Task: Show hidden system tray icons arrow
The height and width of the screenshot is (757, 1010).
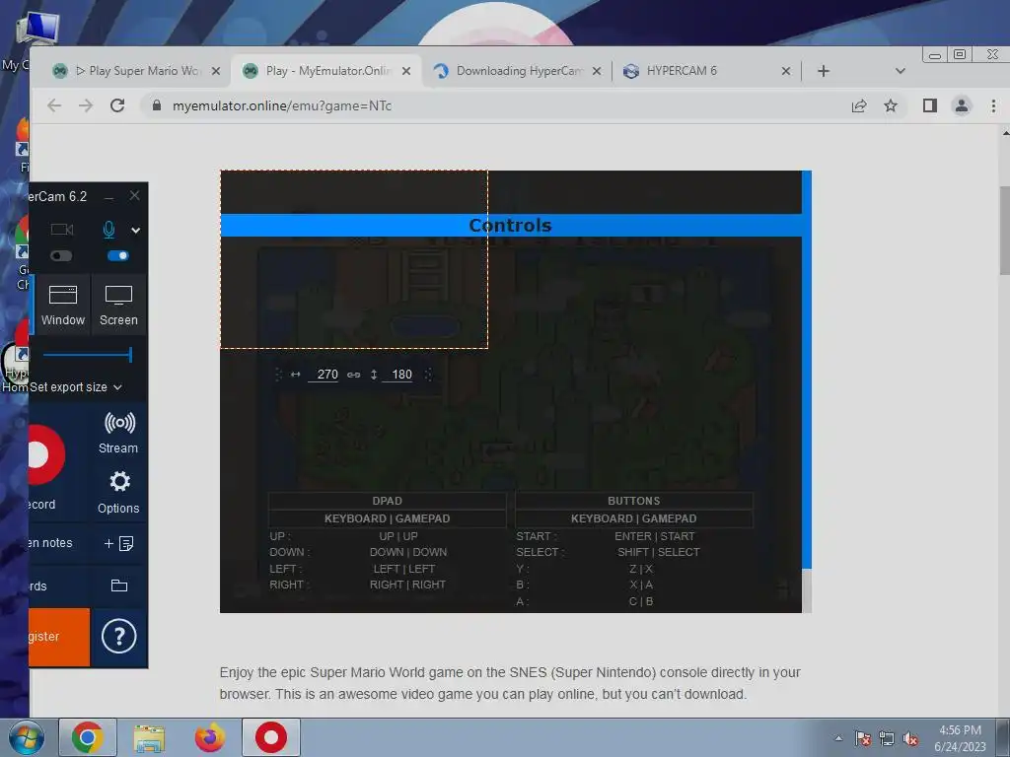Action: coord(838,738)
